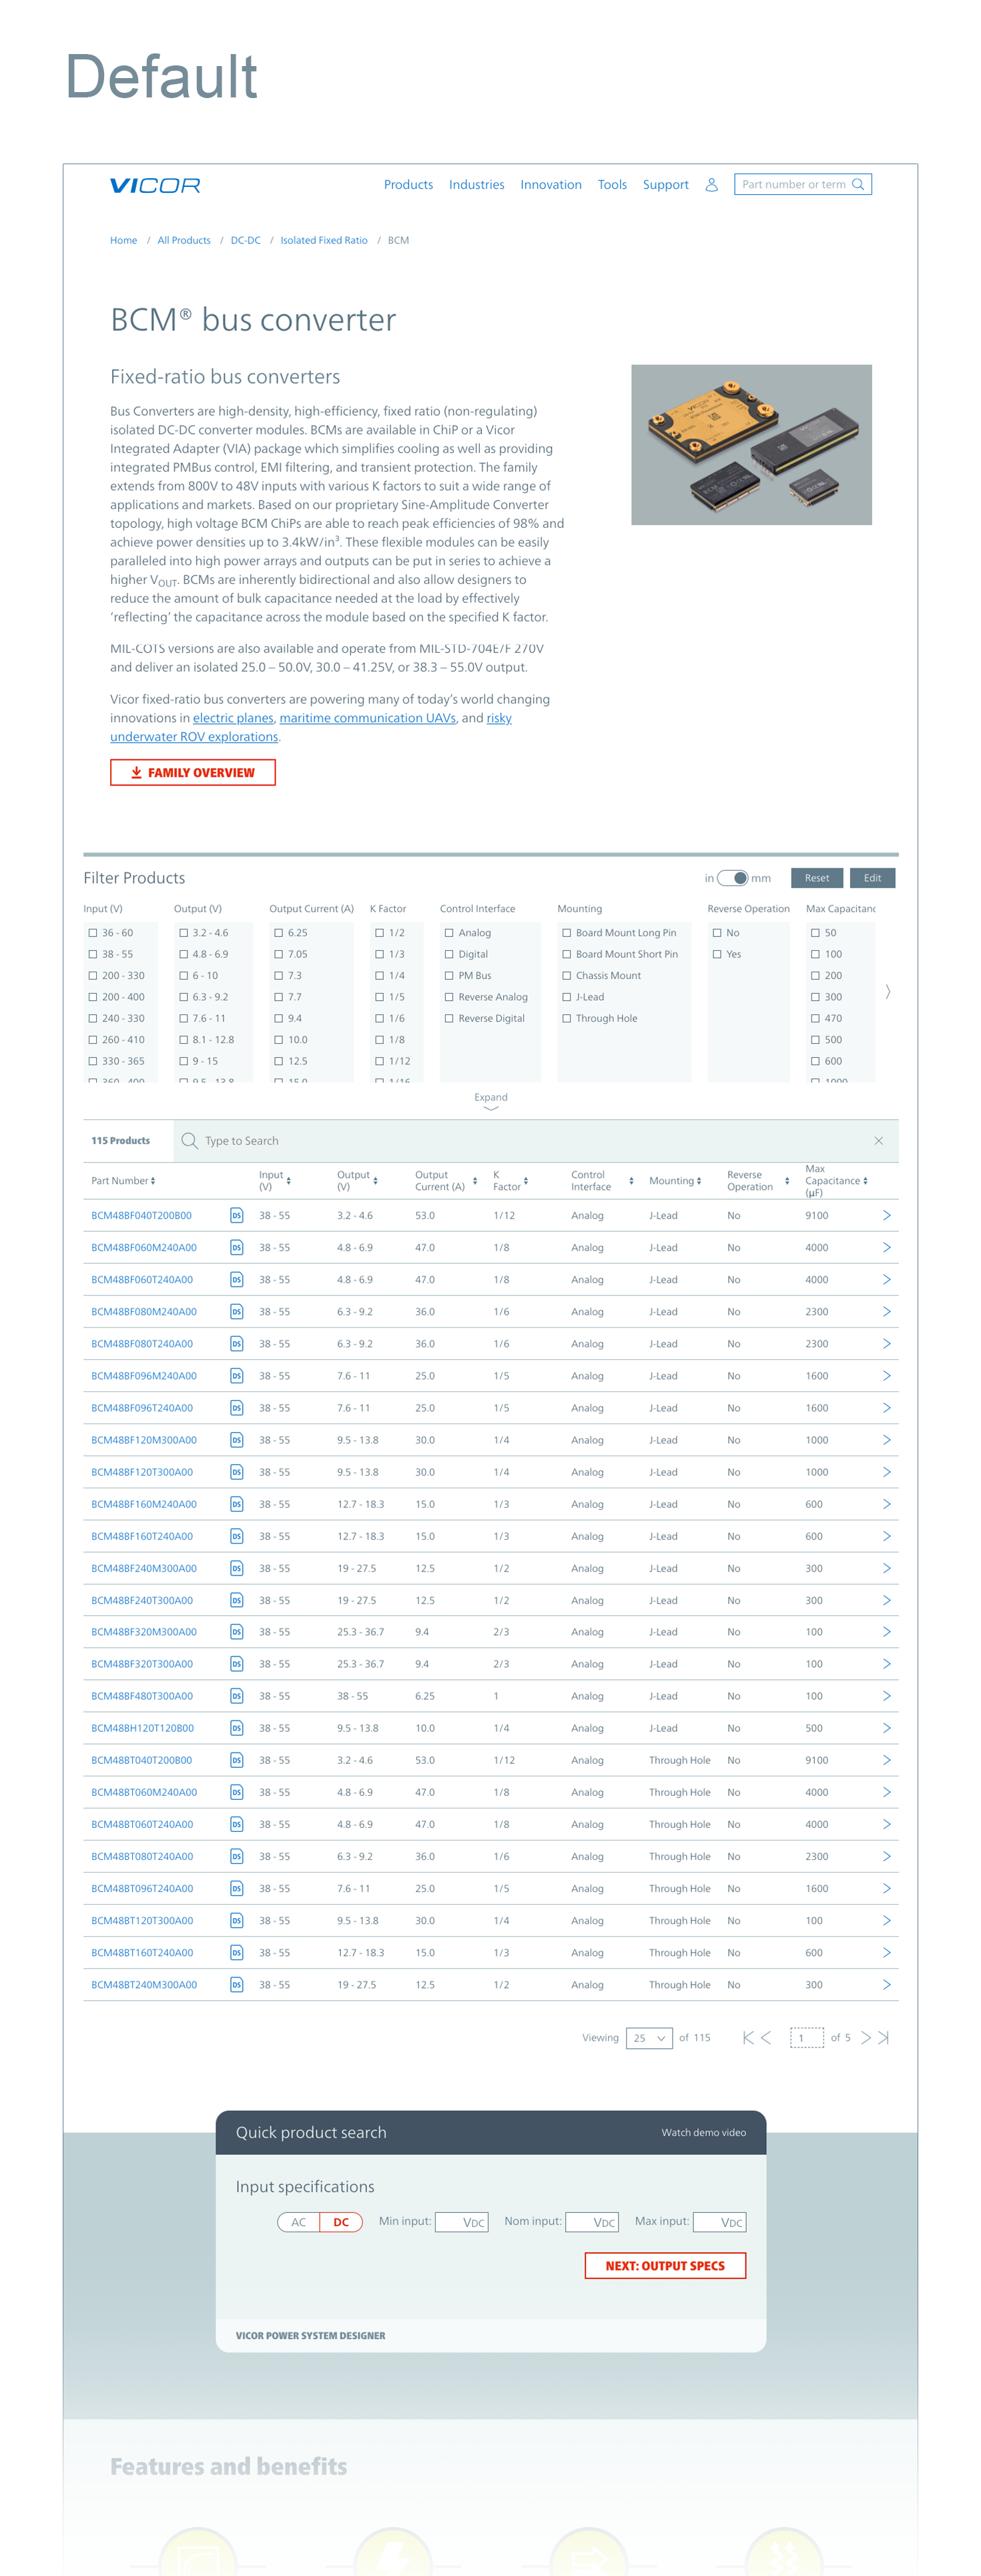This screenshot has height=2576, width=981.
Task: Expand the filter products panel
Action: 491,1101
